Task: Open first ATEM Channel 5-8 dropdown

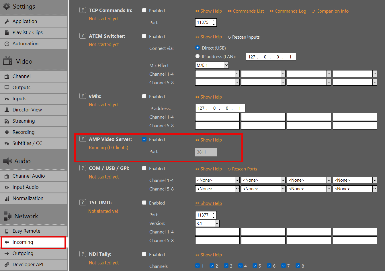Action: click(217, 82)
